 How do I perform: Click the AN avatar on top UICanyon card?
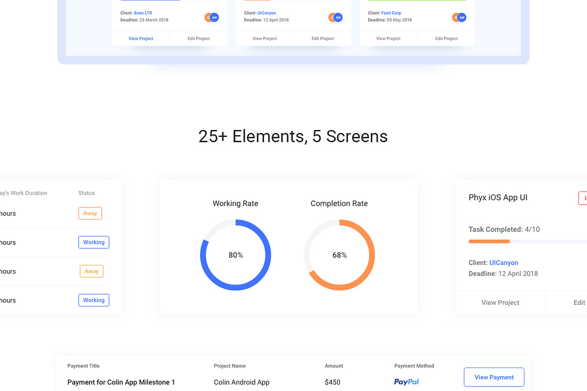click(x=338, y=18)
